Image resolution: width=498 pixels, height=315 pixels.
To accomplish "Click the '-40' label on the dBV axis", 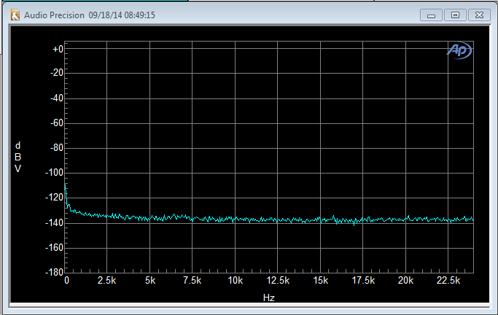I will point(57,98).
